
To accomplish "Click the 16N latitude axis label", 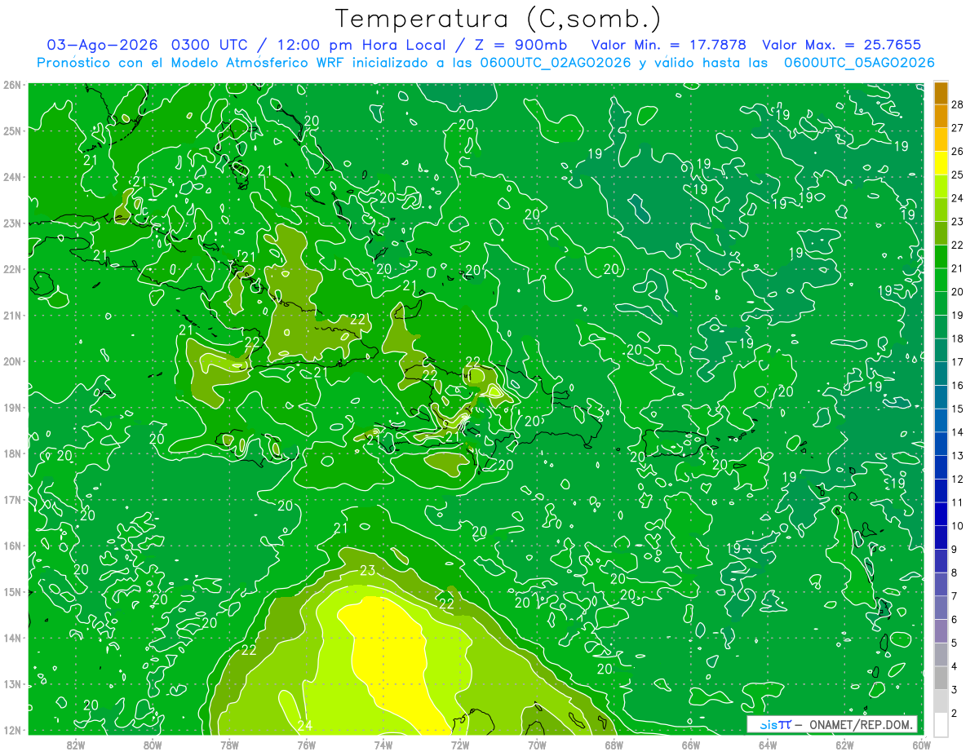I will point(12,546).
